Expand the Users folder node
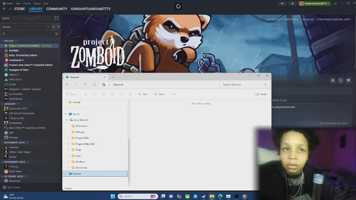Viewport: 356px width, 200px height. coord(68,156)
